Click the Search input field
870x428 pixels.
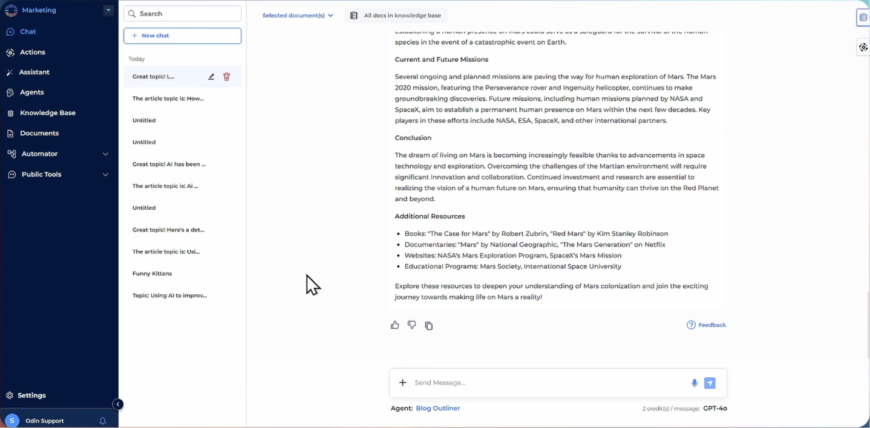182,13
